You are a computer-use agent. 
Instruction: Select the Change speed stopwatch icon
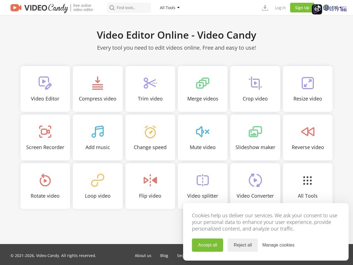150,132
